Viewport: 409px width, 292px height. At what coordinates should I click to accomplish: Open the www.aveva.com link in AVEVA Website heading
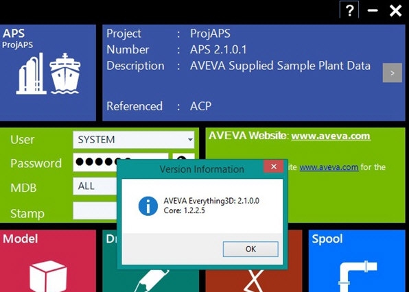(x=331, y=136)
